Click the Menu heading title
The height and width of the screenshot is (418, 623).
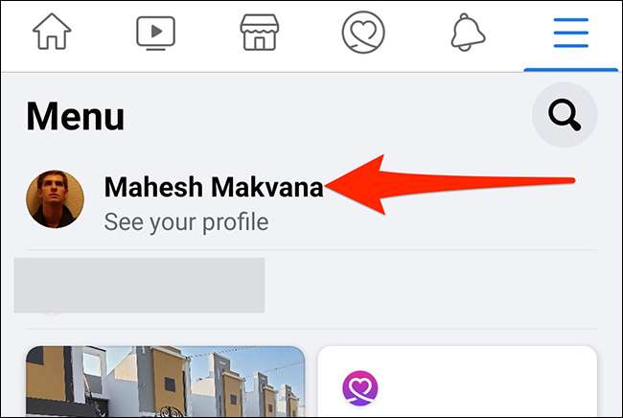[x=76, y=116]
